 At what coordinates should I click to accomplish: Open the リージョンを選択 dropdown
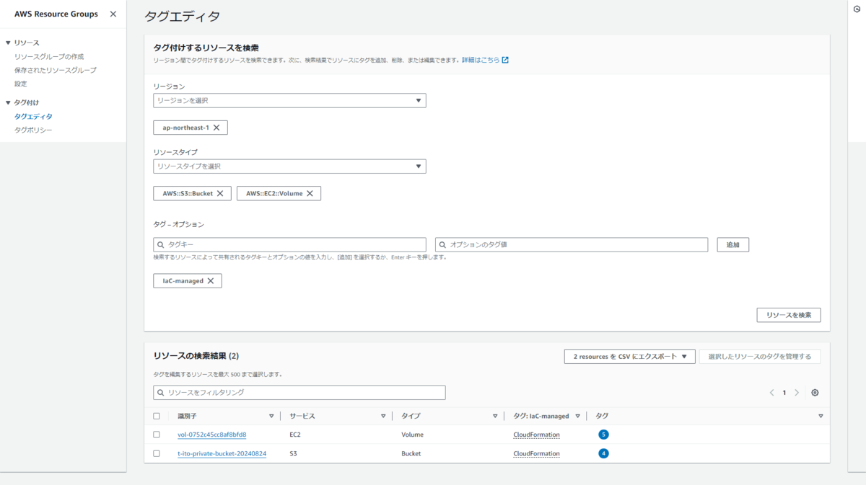(289, 101)
